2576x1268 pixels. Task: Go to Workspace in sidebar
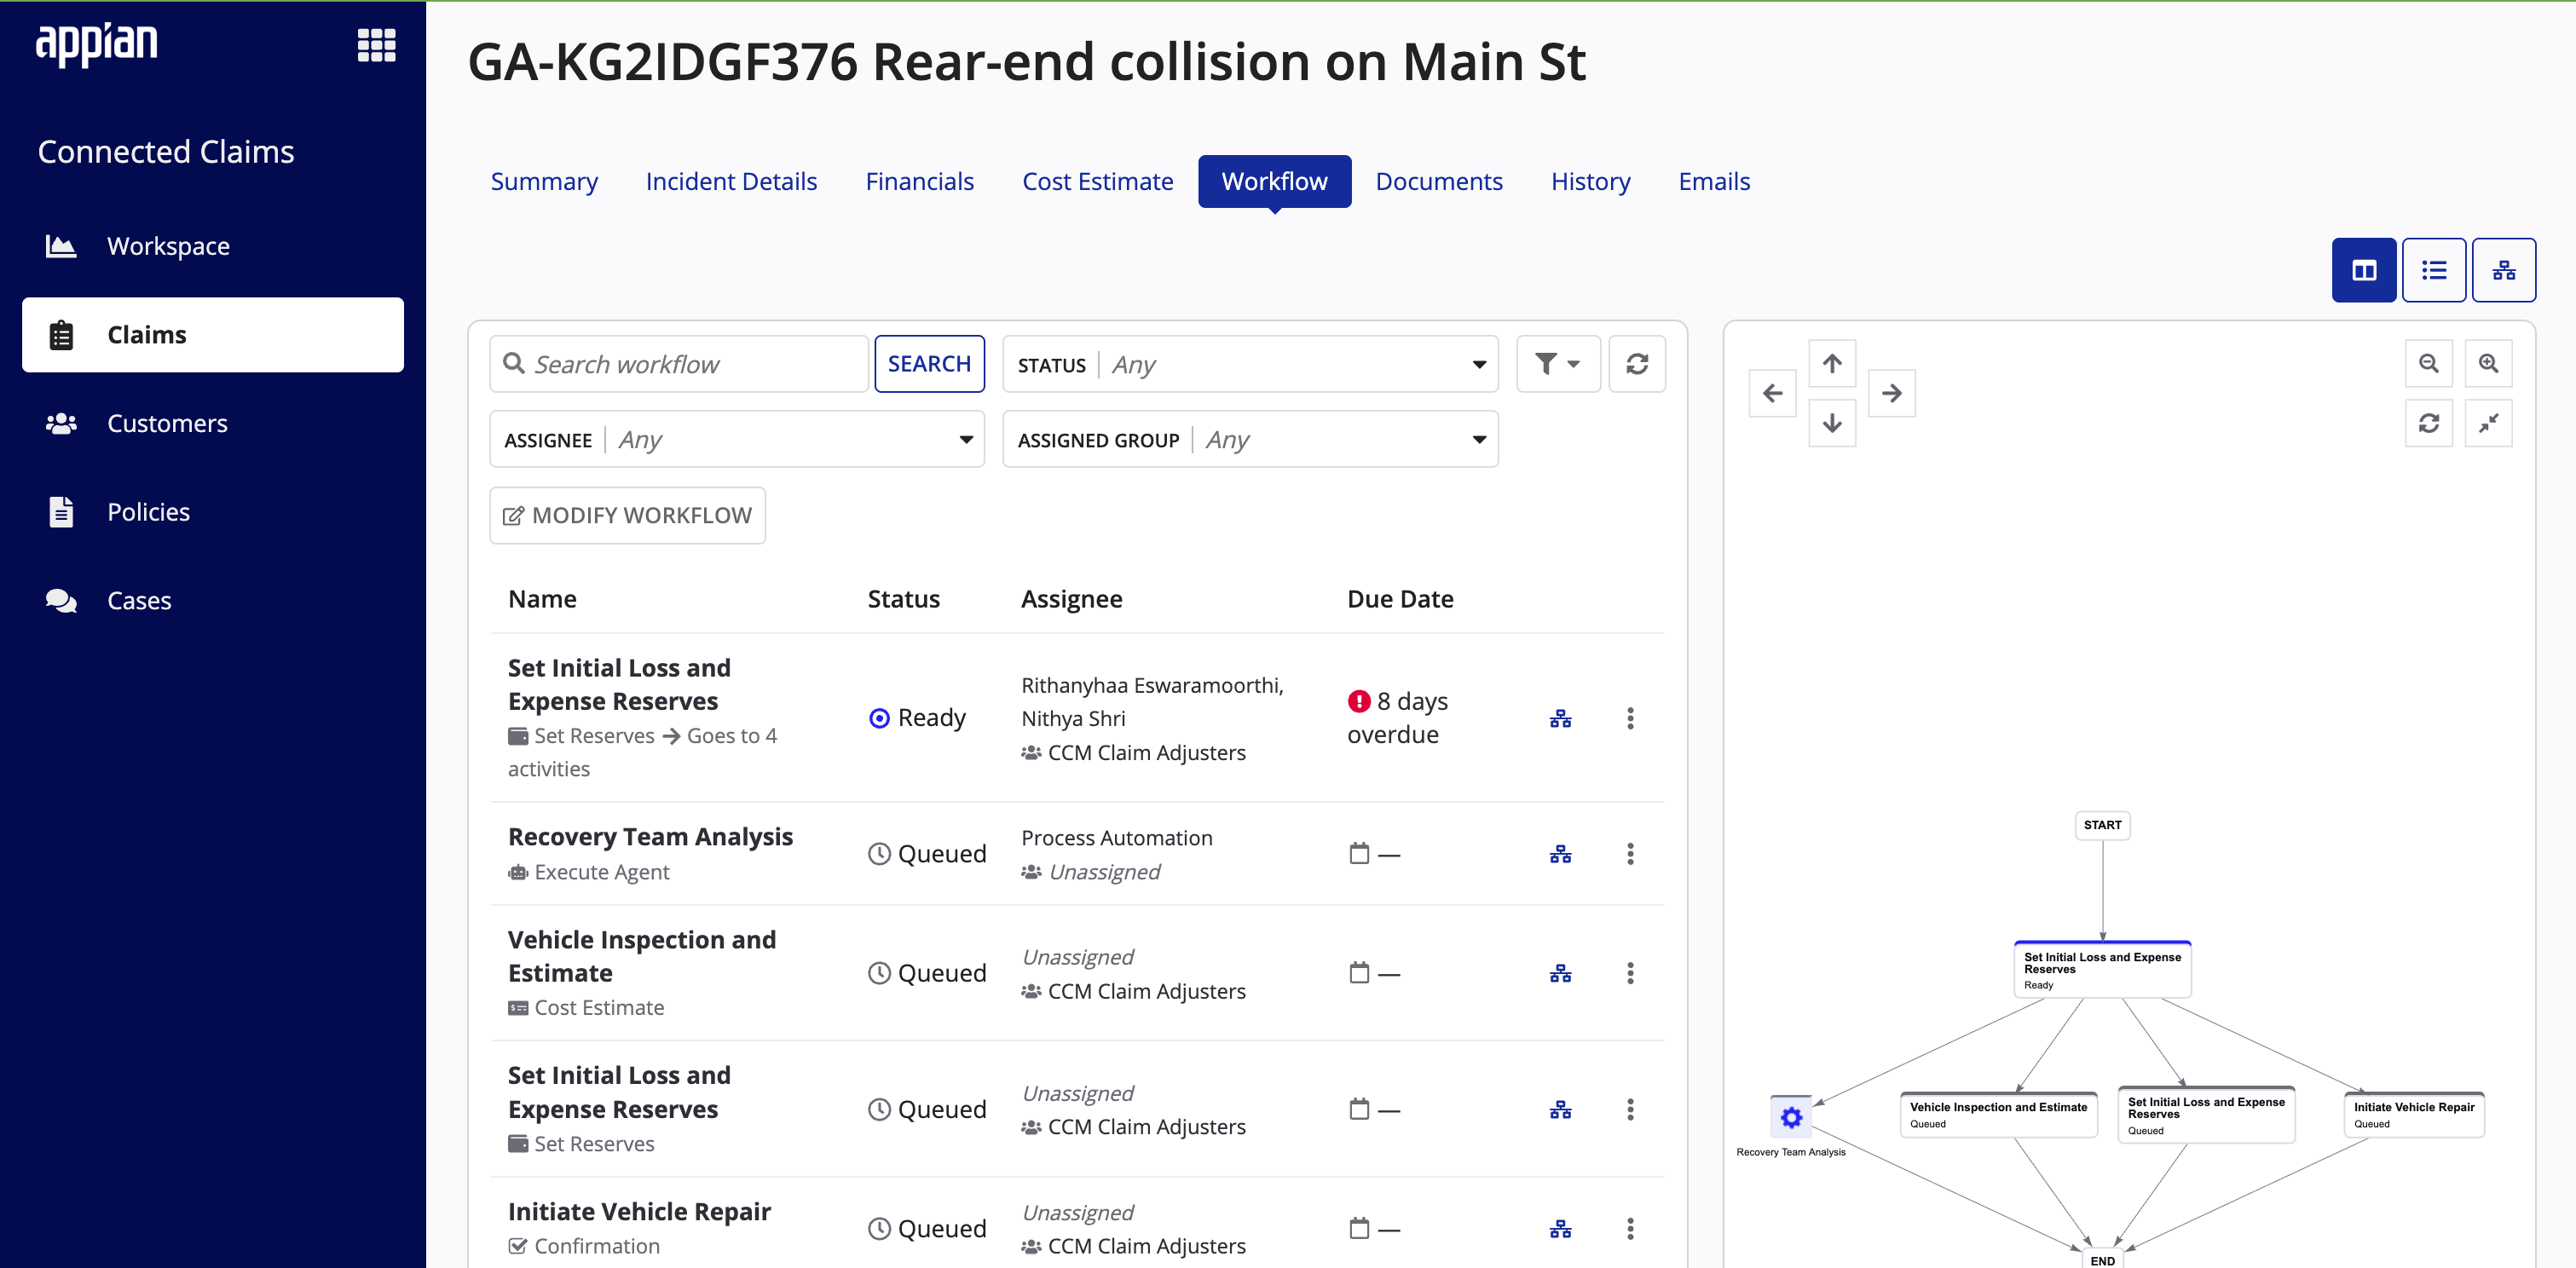tap(213, 246)
